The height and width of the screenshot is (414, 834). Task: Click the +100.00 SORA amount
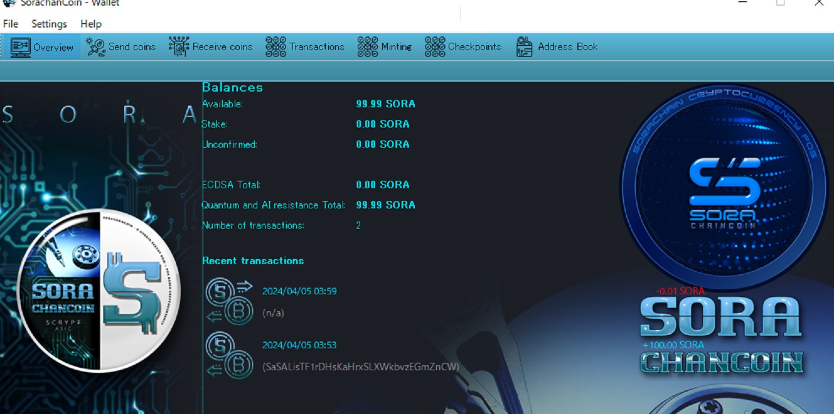(x=673, y=345)
